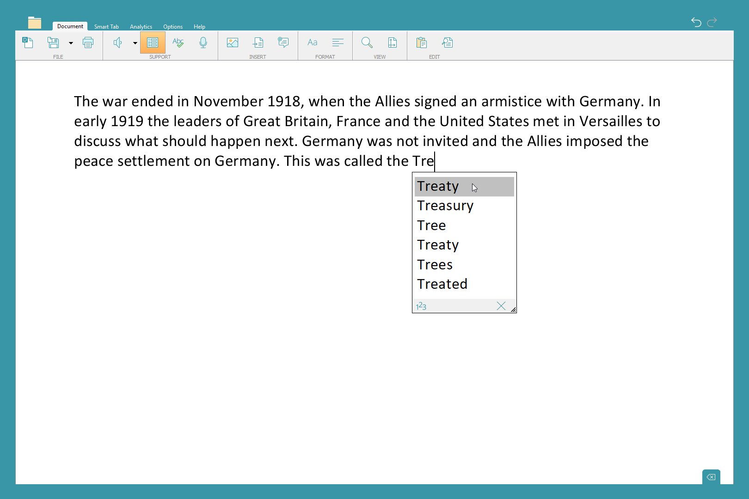Click the paste clipboard icon
The image size is (749, 499).
[x=421, y=43]
